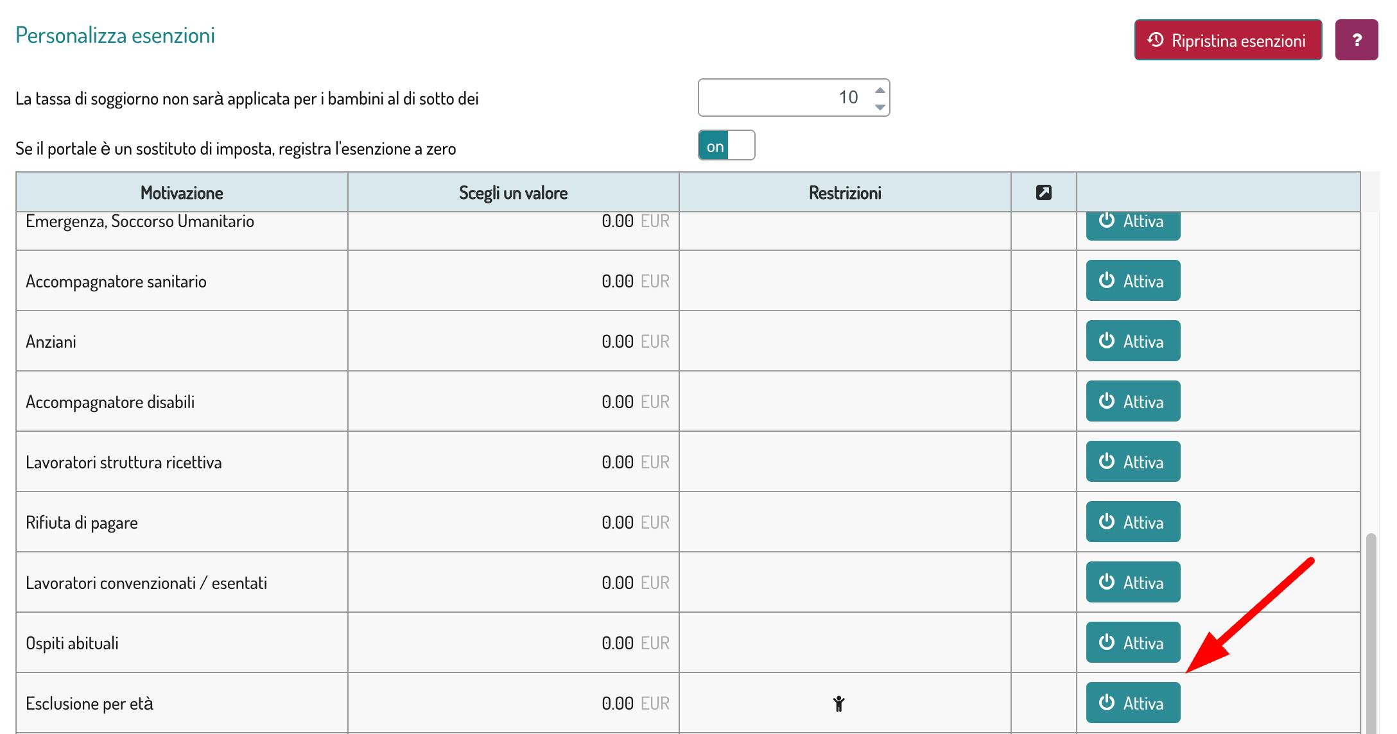Image resolution: width=1397 pixels, height=734 pixels.
Task: Toggle the zero exemption on switch
Action: point(726,146)
